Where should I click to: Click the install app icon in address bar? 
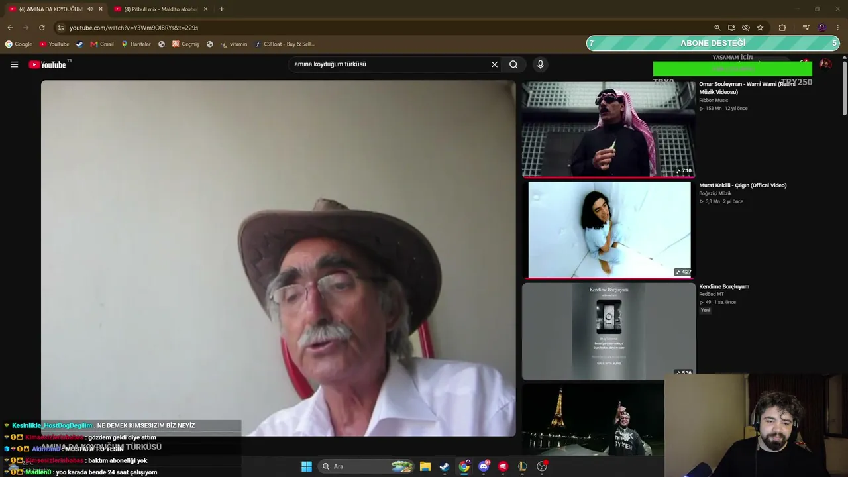point(731,28)
